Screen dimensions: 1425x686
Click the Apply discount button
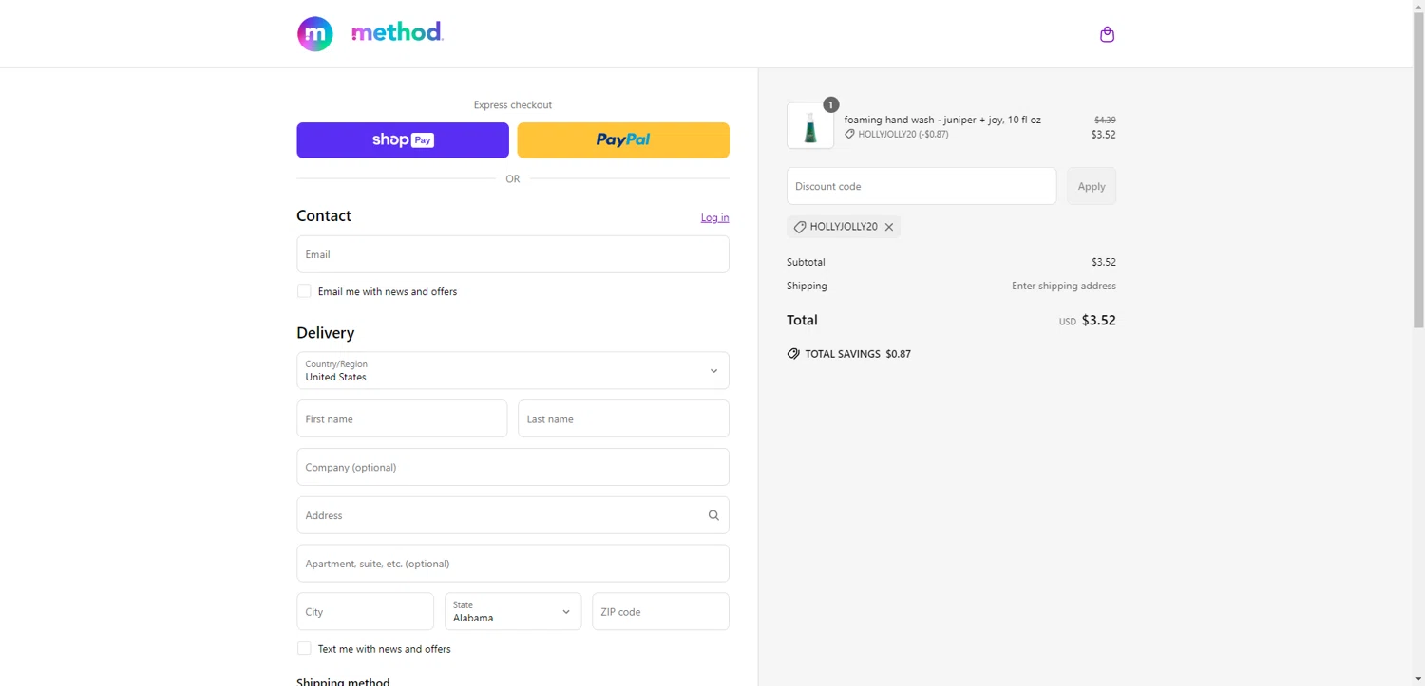pyautogui.click(x=1092, y=186)
